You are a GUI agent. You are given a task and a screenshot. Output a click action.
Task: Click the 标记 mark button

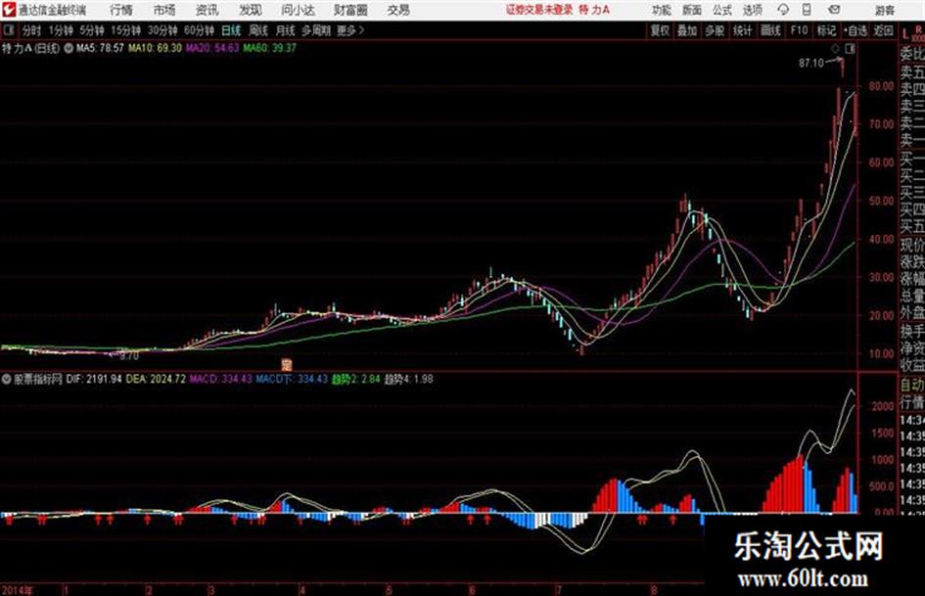tap(826, 30)
